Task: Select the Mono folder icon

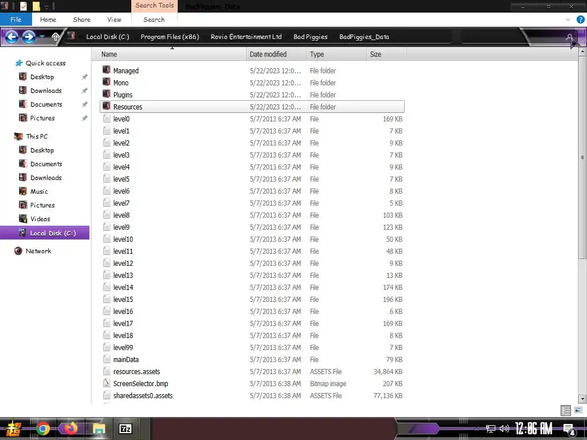Action: (107, 82)
